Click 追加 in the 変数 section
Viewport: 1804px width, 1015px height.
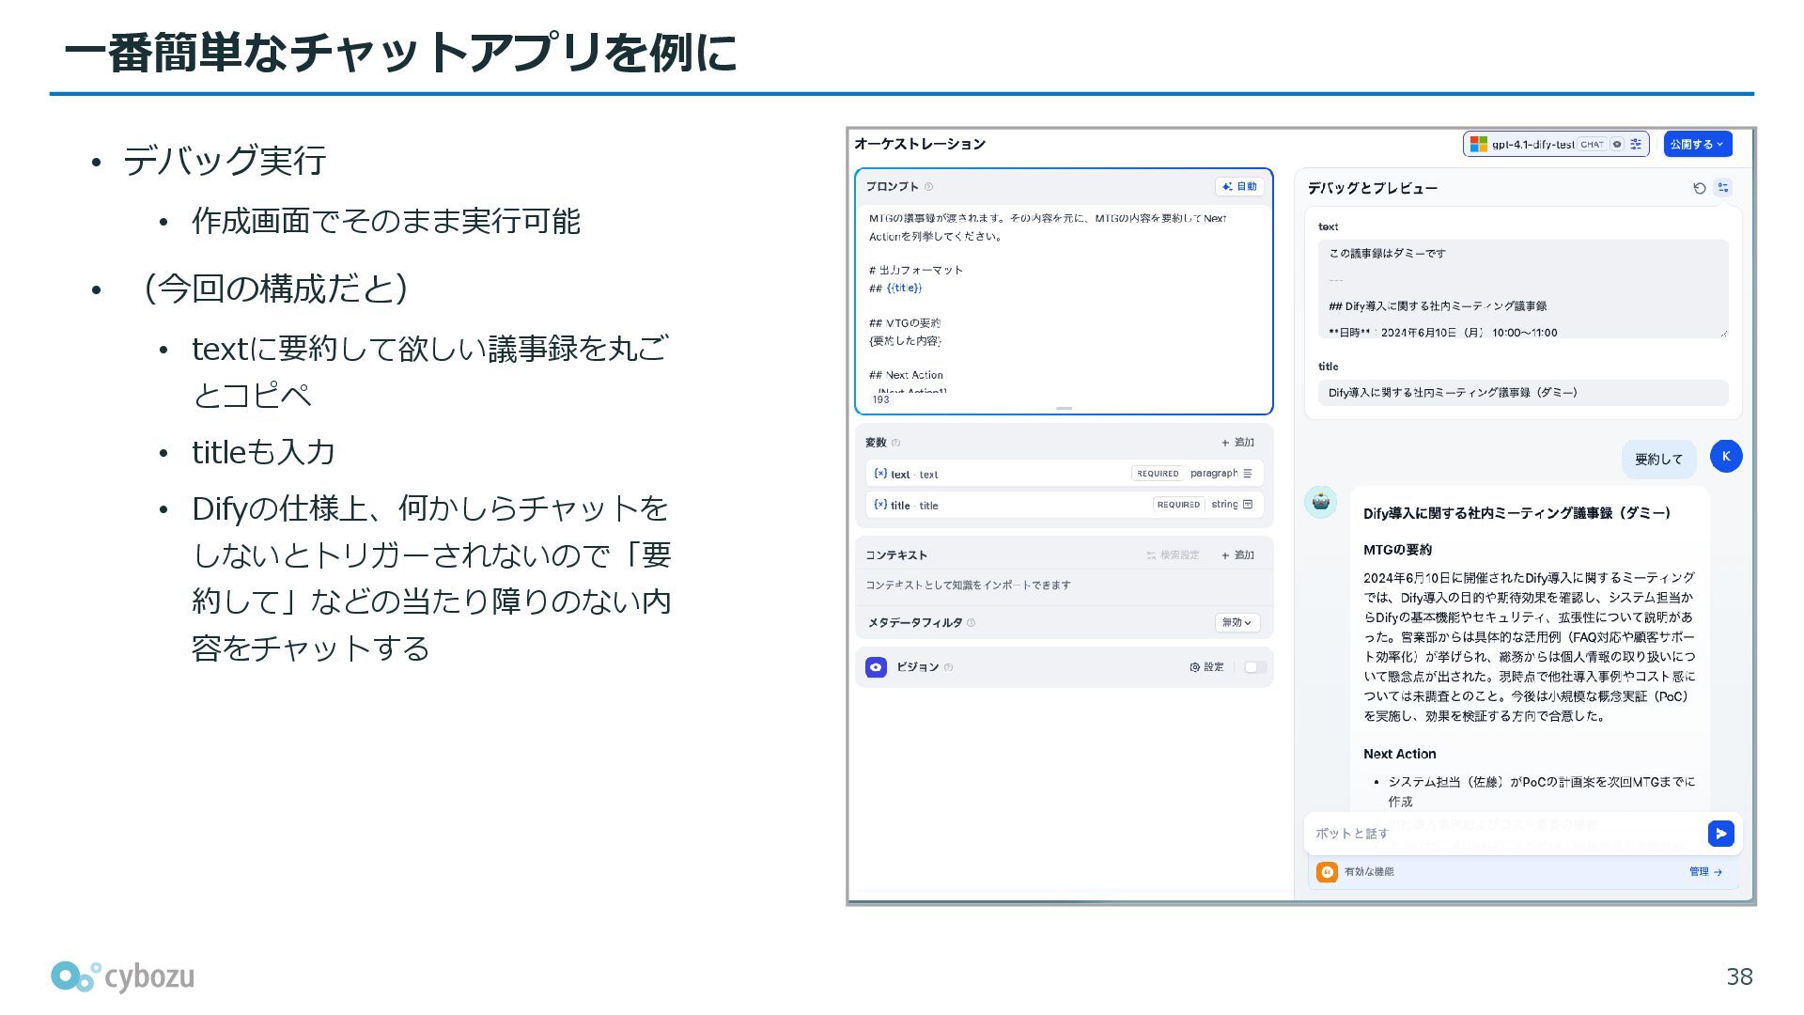(x=1237, y=443)
